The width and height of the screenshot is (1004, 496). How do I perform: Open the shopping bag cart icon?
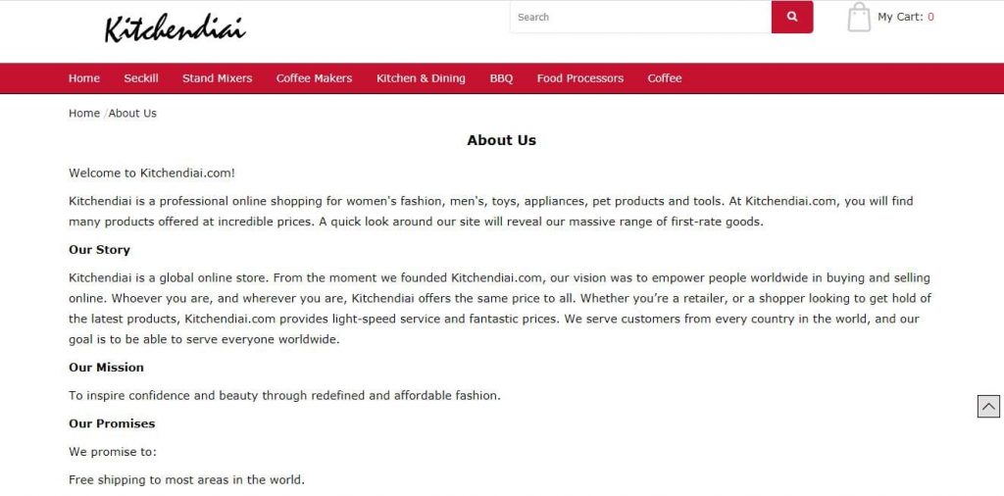click(x=859, y=18)
